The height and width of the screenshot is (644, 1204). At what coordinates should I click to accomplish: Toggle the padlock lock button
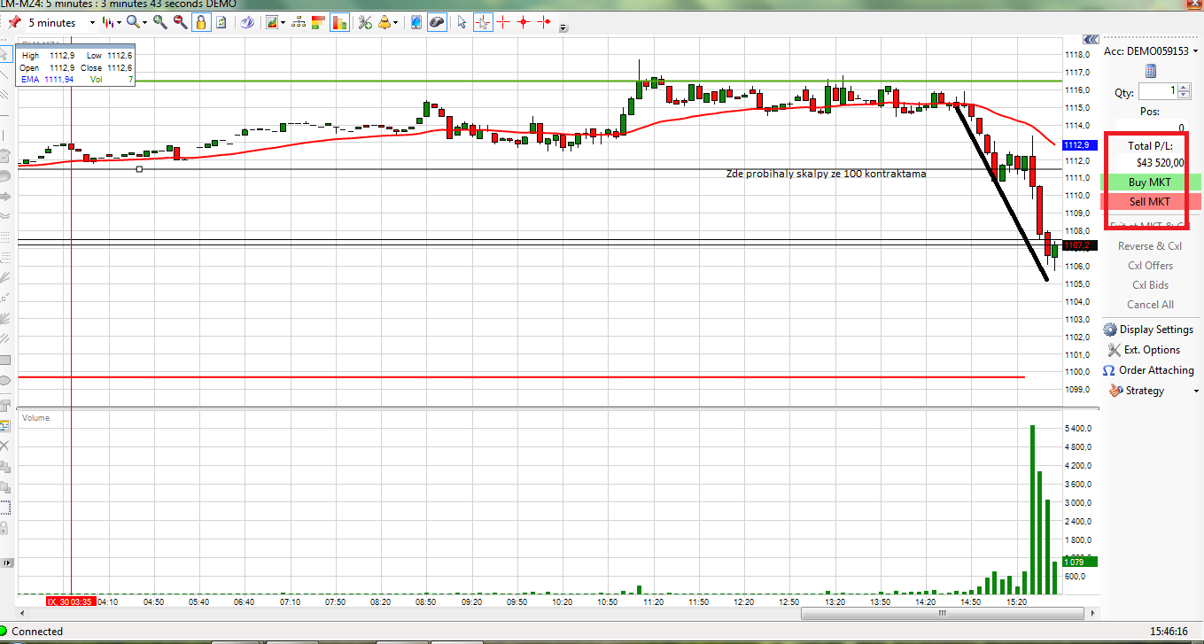coord(201,22)
